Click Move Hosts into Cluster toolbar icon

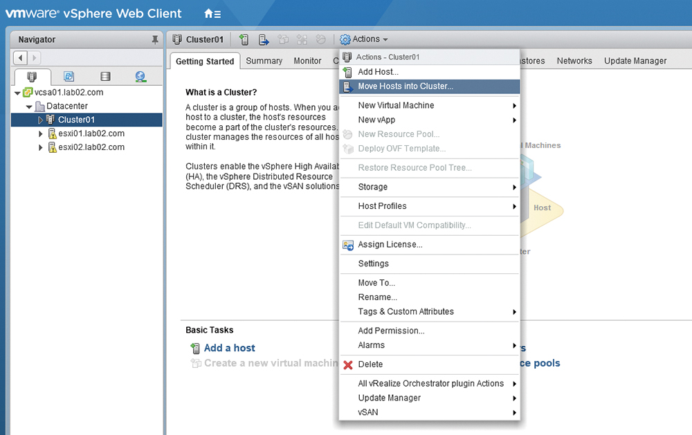[264, 39]
